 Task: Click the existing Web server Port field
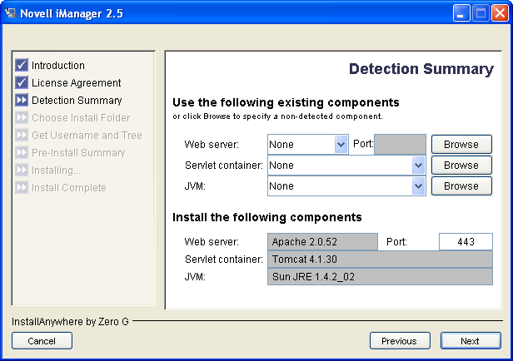[400, 144]
